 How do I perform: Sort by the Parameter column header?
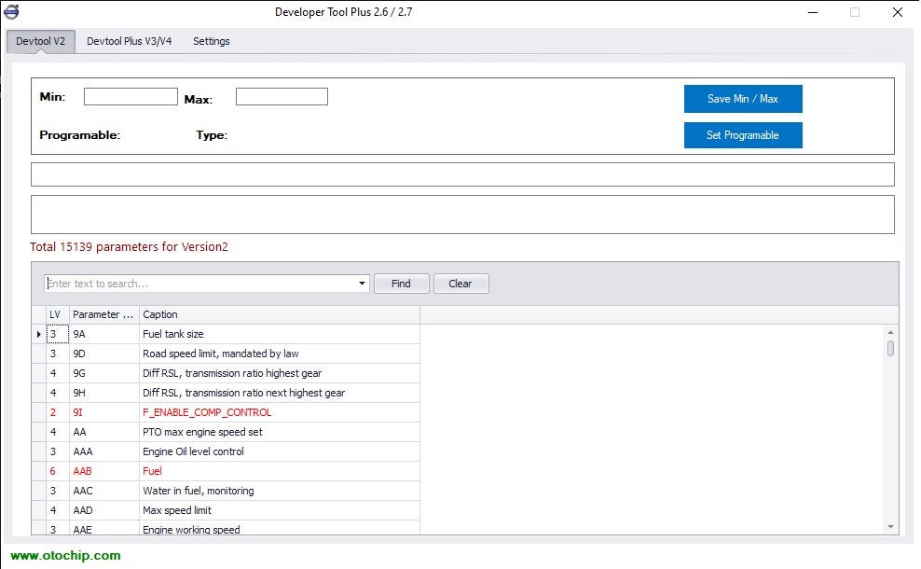pyautogui.click(x=104, y=314)
